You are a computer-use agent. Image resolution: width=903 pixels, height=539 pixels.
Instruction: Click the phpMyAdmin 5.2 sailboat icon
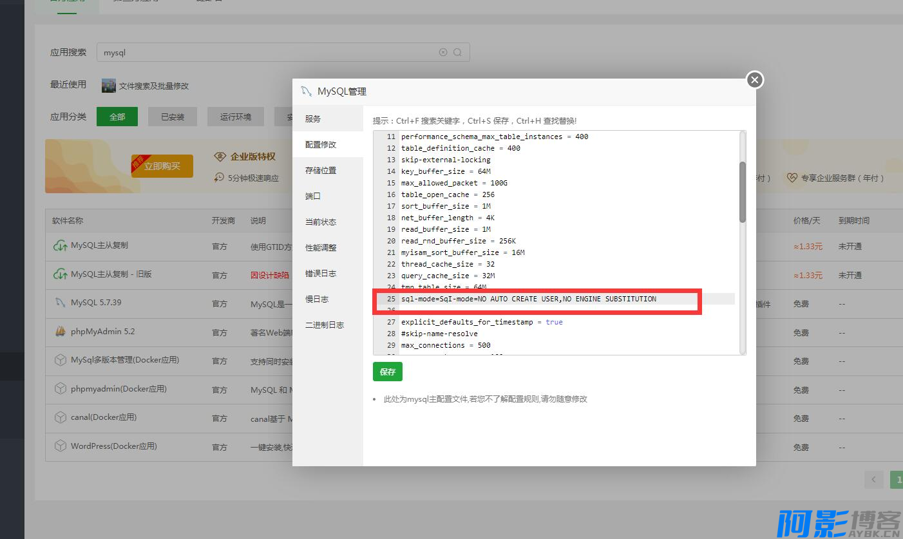point(60,332)
